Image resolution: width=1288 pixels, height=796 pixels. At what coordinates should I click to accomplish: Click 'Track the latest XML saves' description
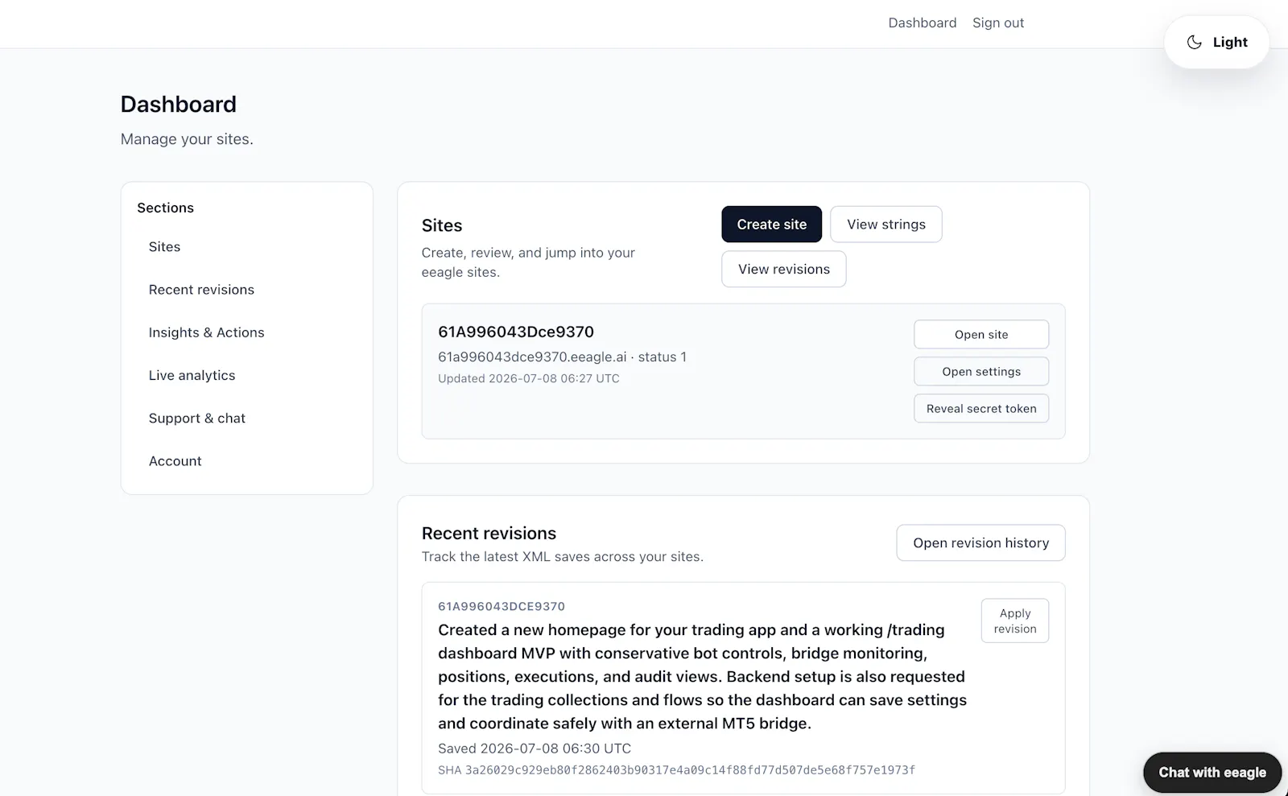pos(563,557)
